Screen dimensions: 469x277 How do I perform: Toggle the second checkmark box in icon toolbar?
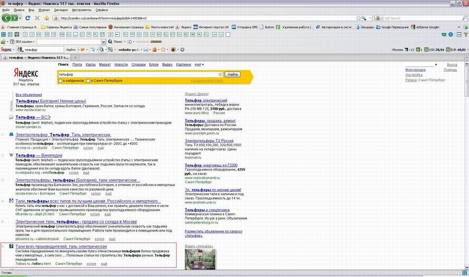(x=221, y=34)
